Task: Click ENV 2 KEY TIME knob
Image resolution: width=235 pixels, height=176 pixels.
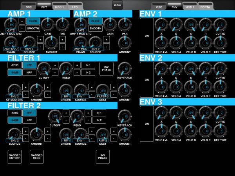Action: pos(220,87)
